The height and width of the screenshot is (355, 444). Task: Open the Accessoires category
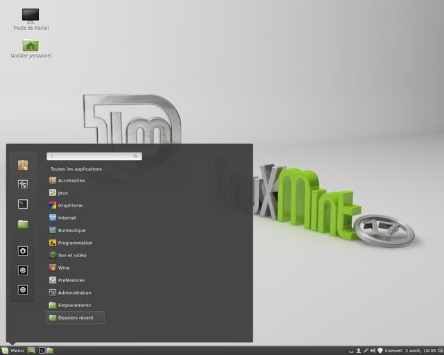pyautogui.click(x=71, y=180)
